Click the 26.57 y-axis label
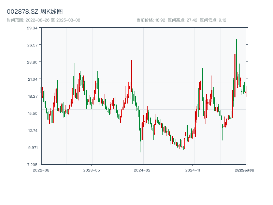Screen dimensions: 273x205 [32, 45]
